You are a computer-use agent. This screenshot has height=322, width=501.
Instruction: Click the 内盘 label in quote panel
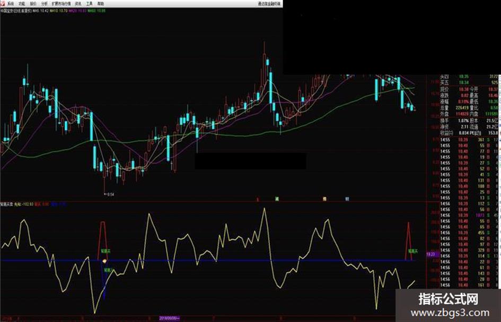[474, 114]
